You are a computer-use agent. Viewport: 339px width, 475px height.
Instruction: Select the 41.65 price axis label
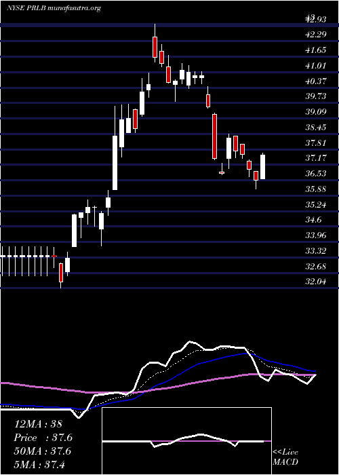pos(316,50)
